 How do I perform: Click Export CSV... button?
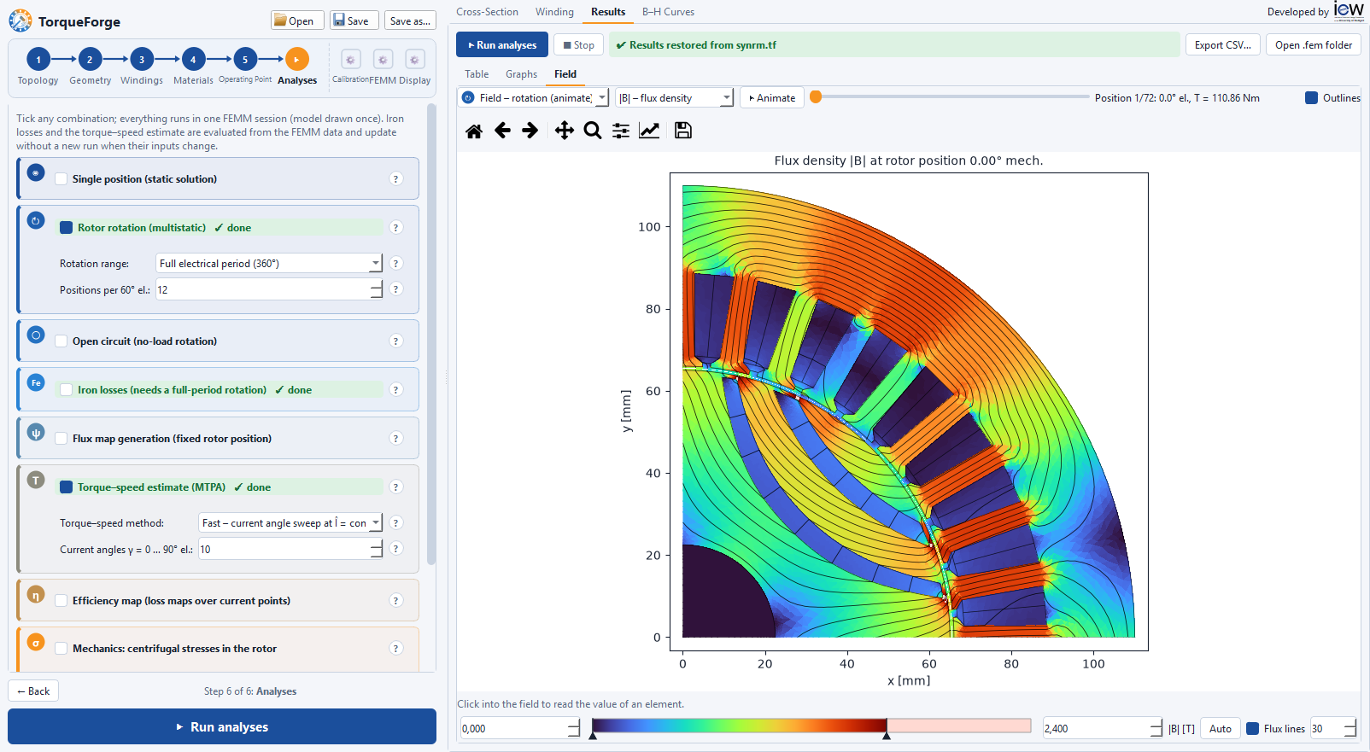coord(1222,45)
